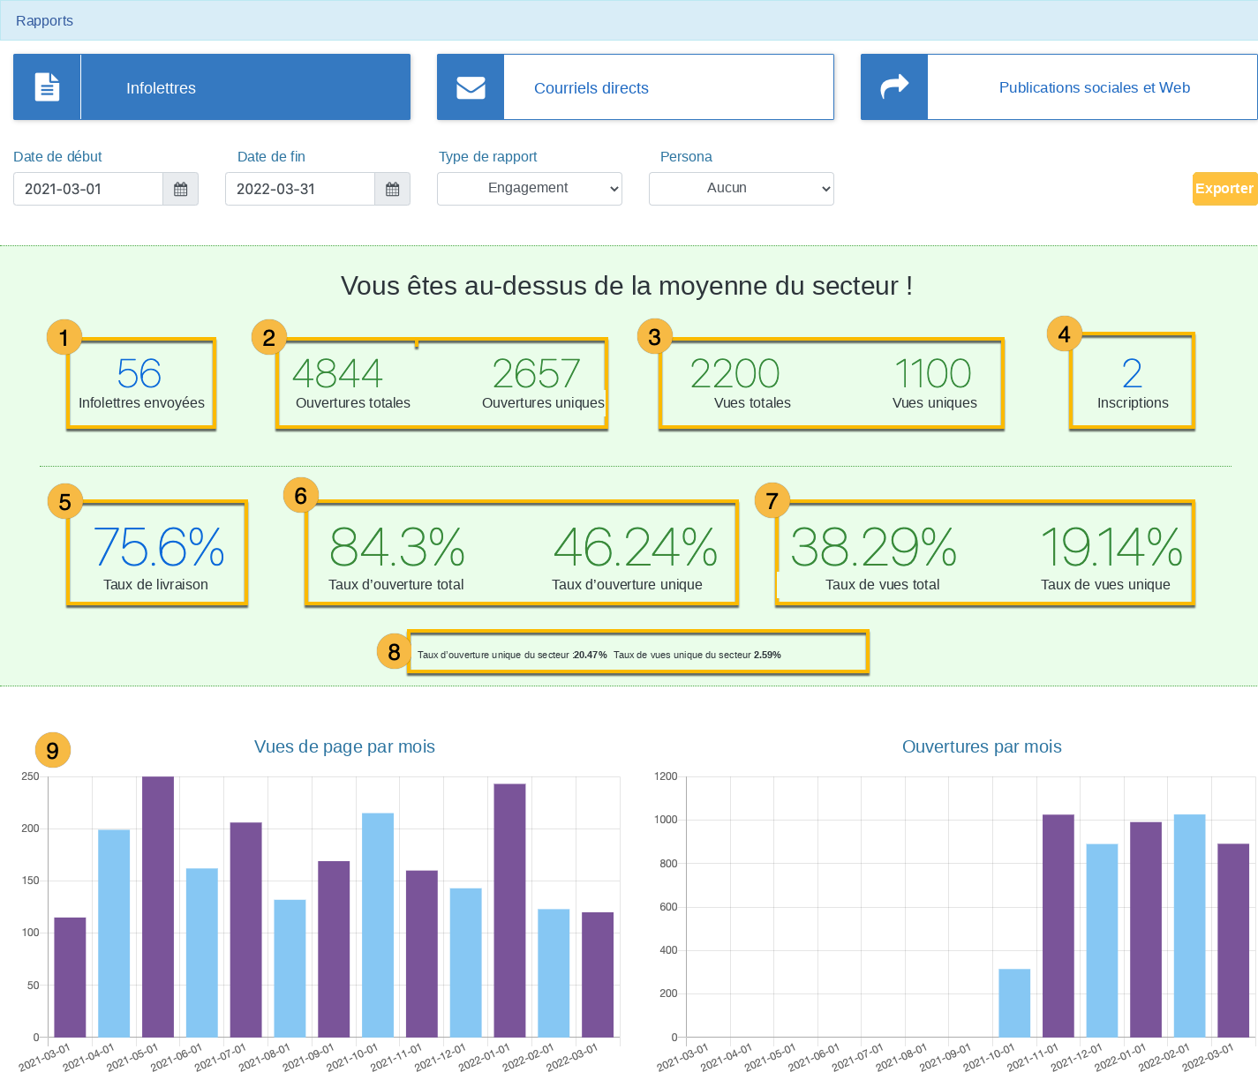Click the numbered marker 8 badge

394,652
